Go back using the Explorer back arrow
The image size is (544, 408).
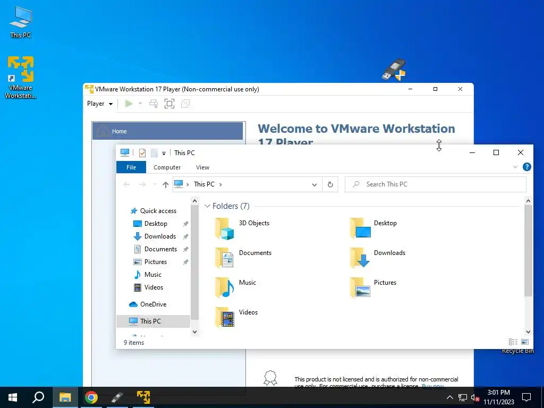click(x=126, y=184)
